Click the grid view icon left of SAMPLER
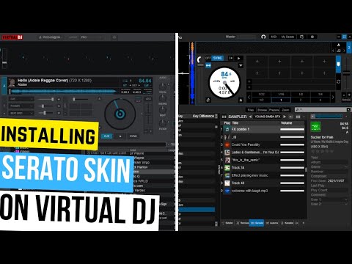Image resolution: width=352 pixels, height=264 pixels. pos(224,117)
